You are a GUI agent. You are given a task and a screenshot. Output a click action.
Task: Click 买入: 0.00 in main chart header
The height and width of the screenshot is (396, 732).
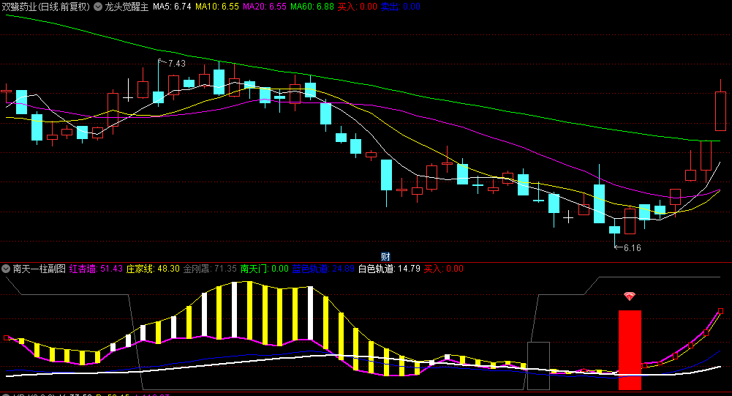click(x=357, y=7)
